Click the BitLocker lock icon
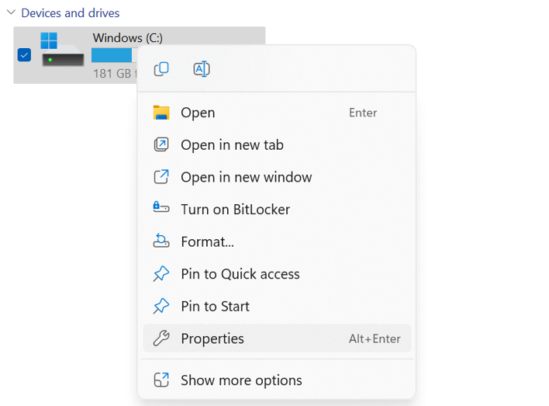Viewport: 549px width, 406px height. pos(161,209)
